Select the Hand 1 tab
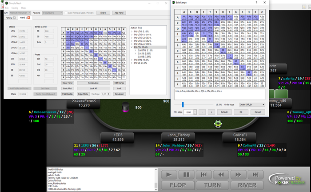The image size is (311, 192). [x=25, y=18]
